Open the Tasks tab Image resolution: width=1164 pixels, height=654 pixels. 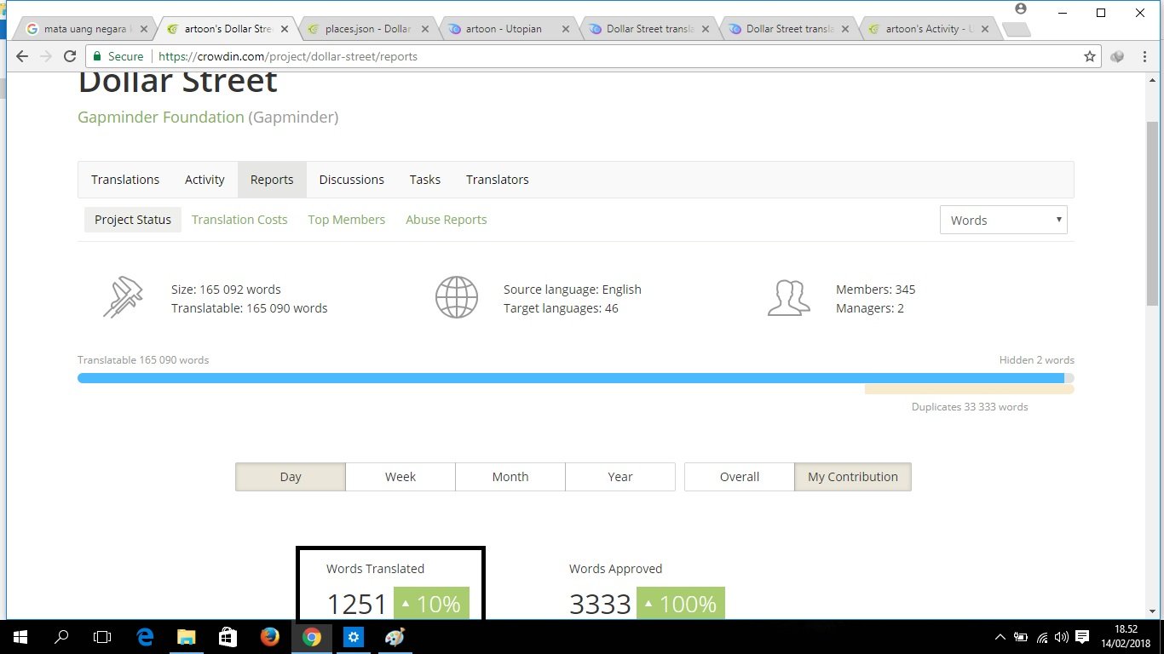point(425,180)
